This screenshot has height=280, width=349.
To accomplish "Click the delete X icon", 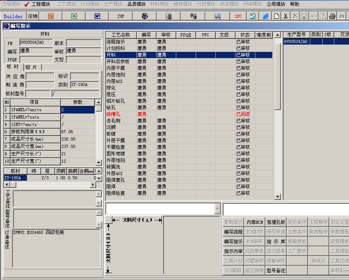I will [295, 16].
